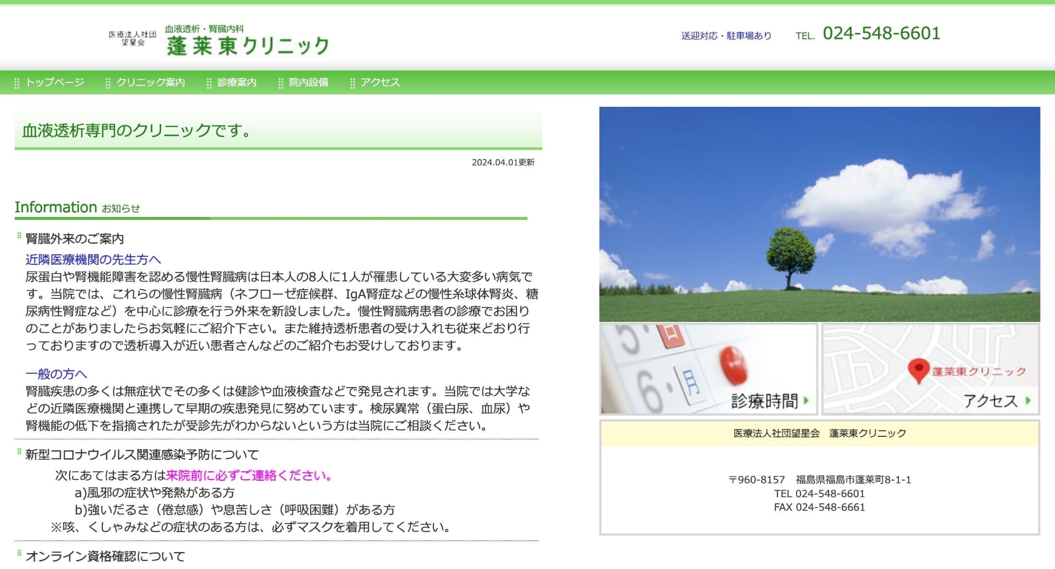This screenshot has width=1055, height=569.
Task: Click the 送迎対応・駐車場あり link
Action: coord(726,35)
